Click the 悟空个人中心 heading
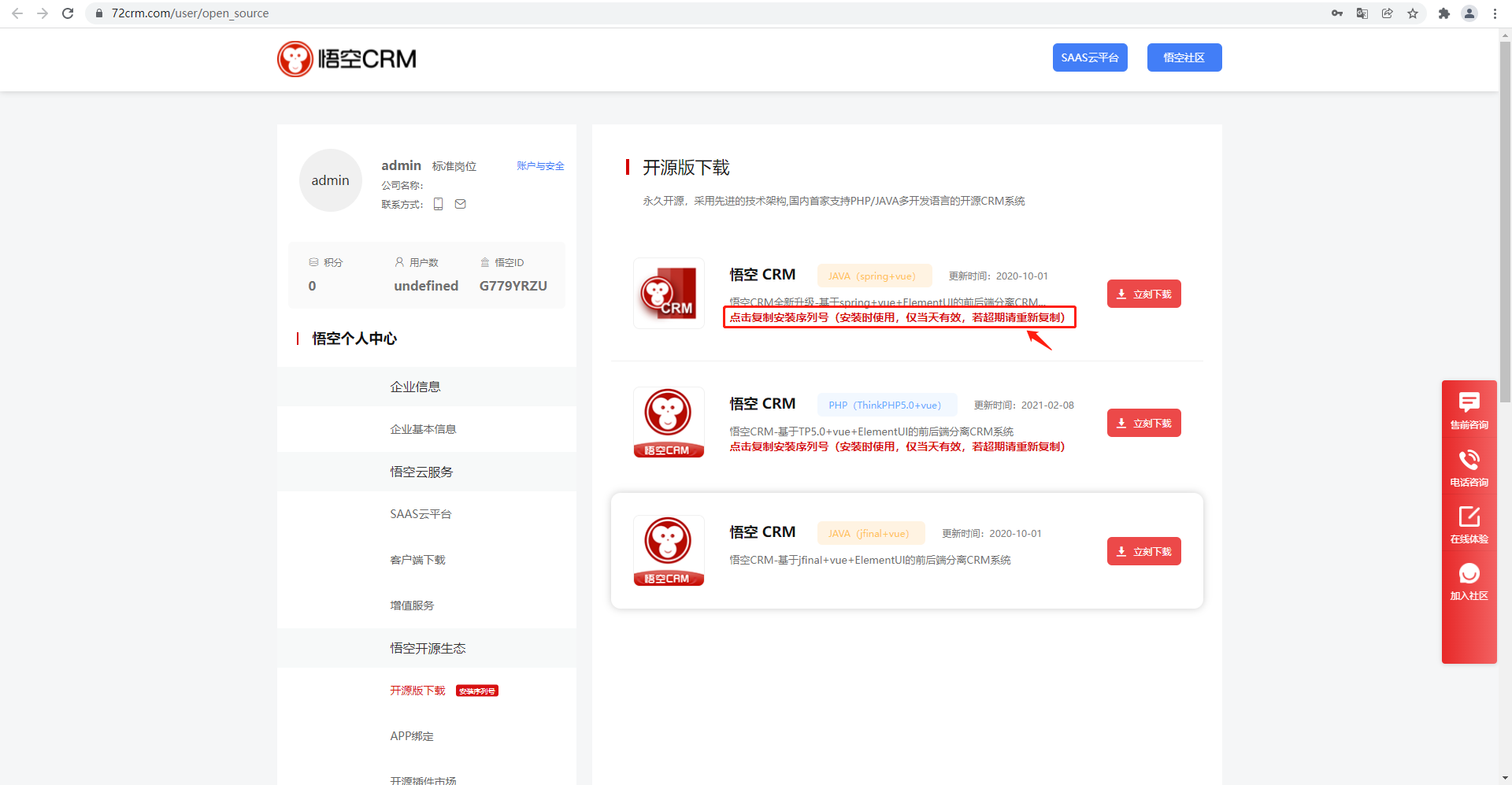 point(354,339)
